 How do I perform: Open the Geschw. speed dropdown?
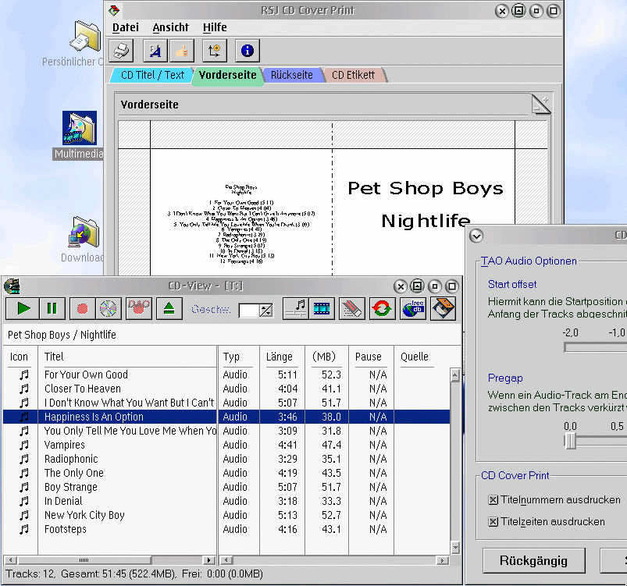coord(266,311)
